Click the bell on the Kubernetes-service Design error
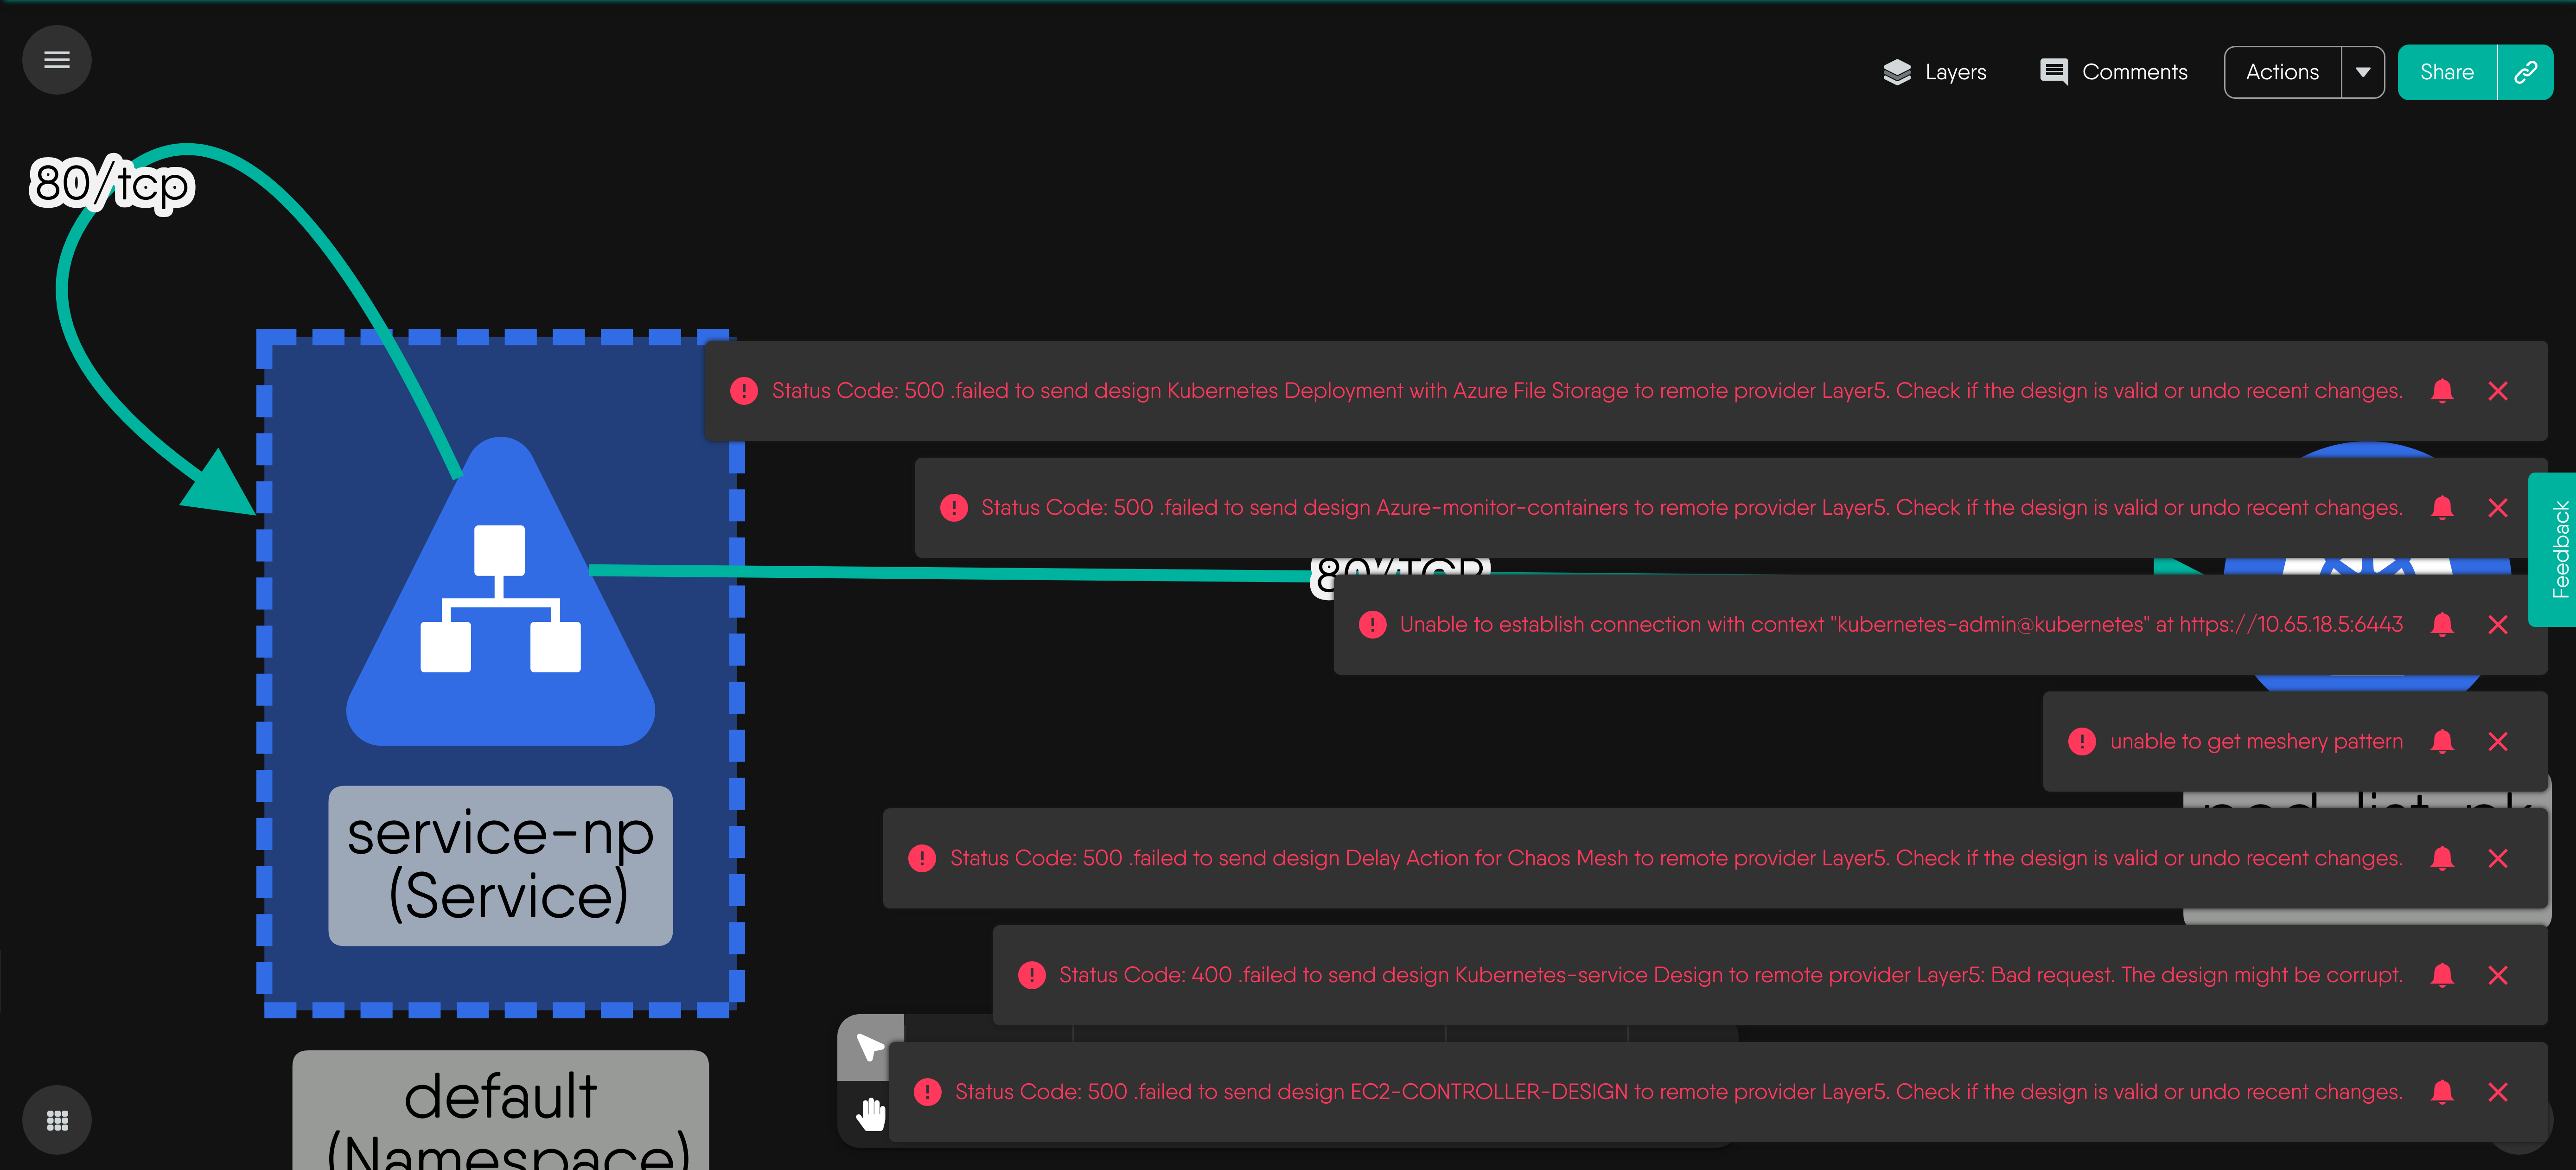The image size is (2576, 1170). [x=2441, y=975]
